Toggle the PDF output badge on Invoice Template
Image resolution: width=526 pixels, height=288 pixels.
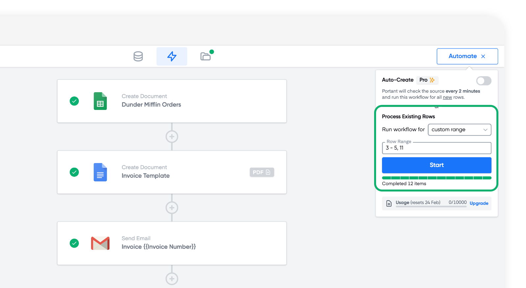point(262,172)
